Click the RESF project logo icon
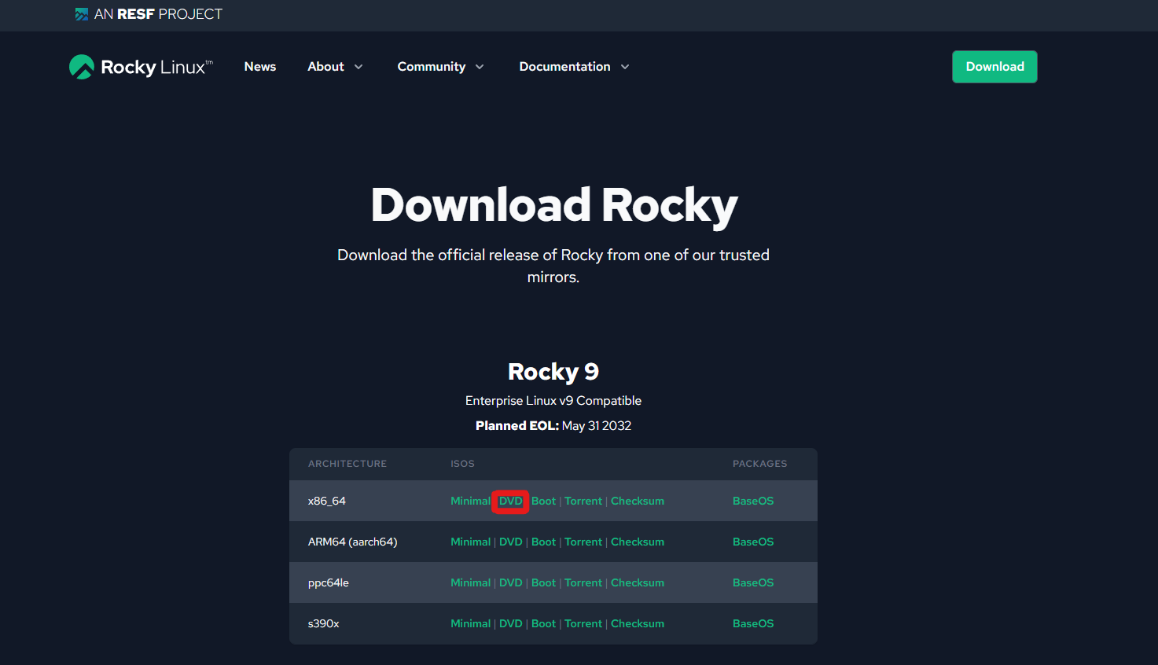The height and width of the screenshot is (665, 1158). tap(82, 14)
